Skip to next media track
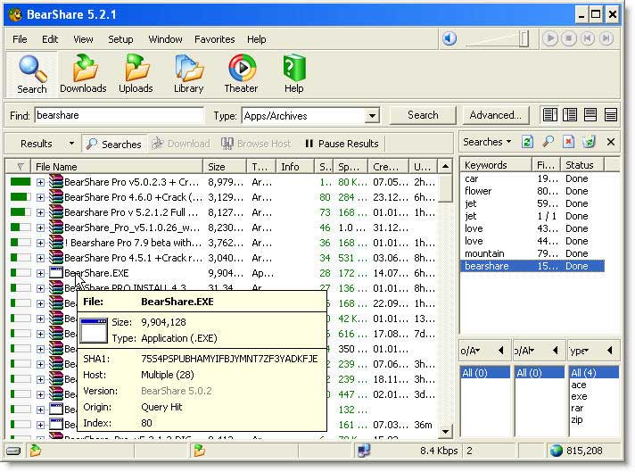The width and height of the screenshot is (635, 472). [x=606, y=38]
